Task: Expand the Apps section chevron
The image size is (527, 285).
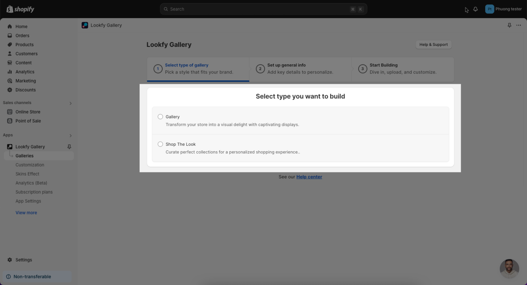Action: (70, 135)
